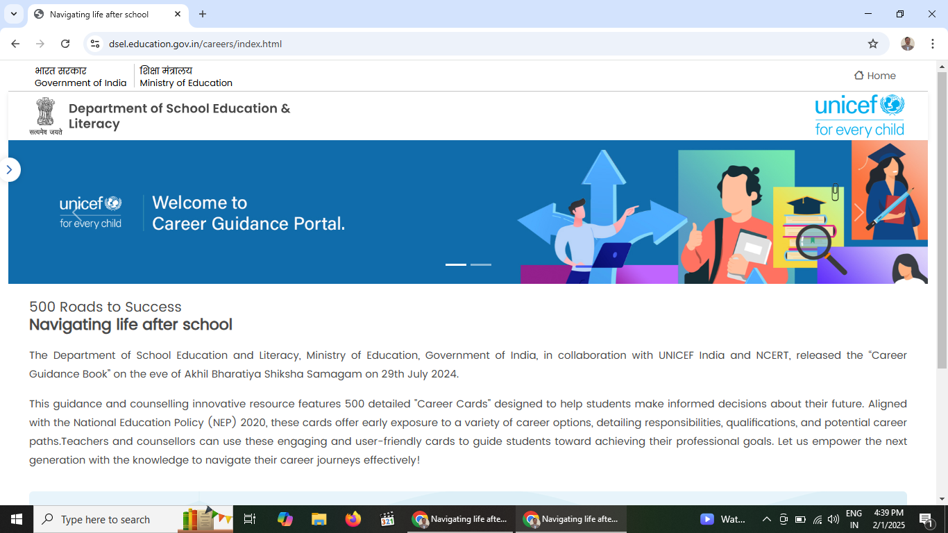The width and height of the screenshot is (948, 533).
Task: Click the '500 Roads to Success' heading
Action: pyautogui.click(x=105, y=307)
